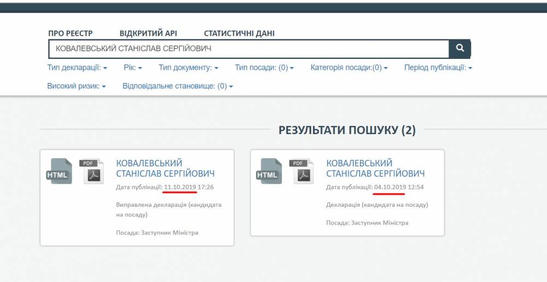Expand the Високий ризик filter
547x282 pixels.
click(77, 86)
